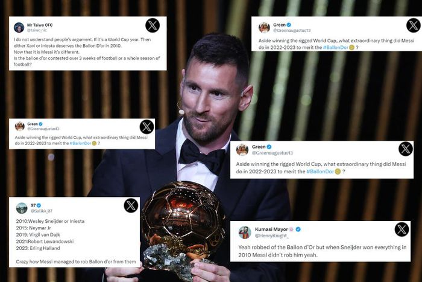422x282 pixels.
Task: Open the @taiwo_nic handle
Action: pyautogui.click(x=37, y=30)
